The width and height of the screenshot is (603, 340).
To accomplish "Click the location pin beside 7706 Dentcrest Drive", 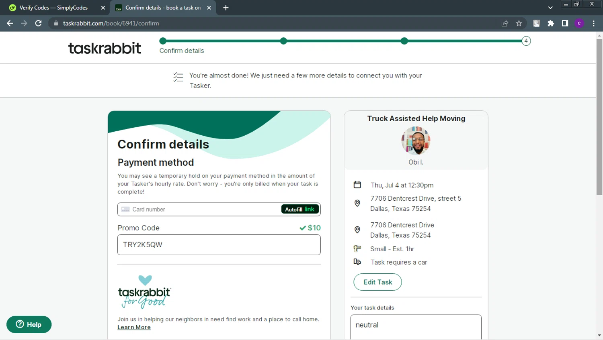I will click(x=357, y=230).
